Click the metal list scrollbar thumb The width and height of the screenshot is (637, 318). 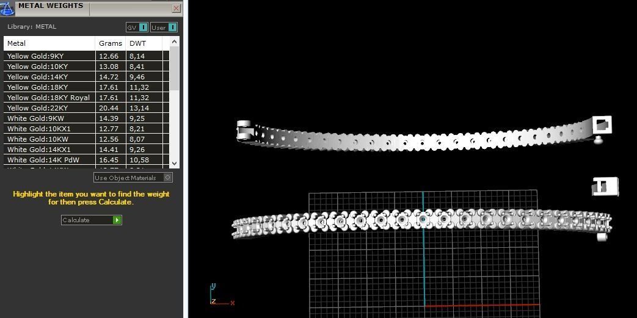174,68
